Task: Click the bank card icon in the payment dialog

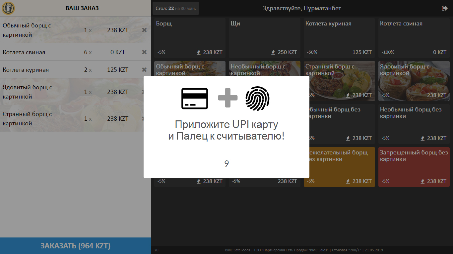Action: (x=195, y=98)
